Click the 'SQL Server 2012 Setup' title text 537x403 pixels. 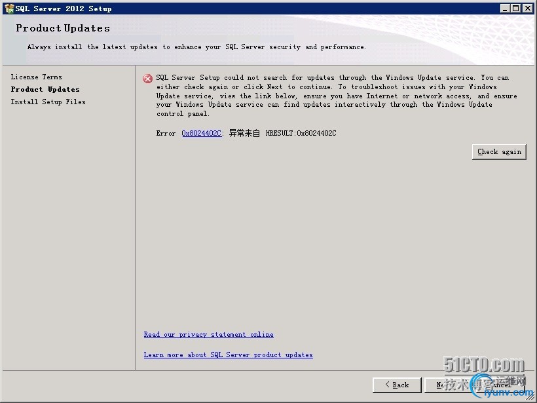[64, 9]
